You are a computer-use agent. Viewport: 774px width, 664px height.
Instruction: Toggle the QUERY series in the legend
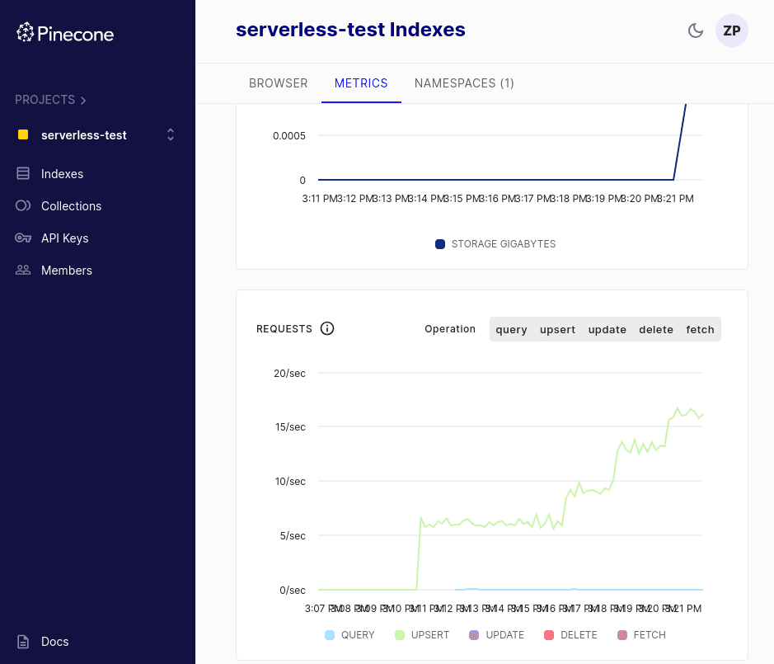pos(349,634)
